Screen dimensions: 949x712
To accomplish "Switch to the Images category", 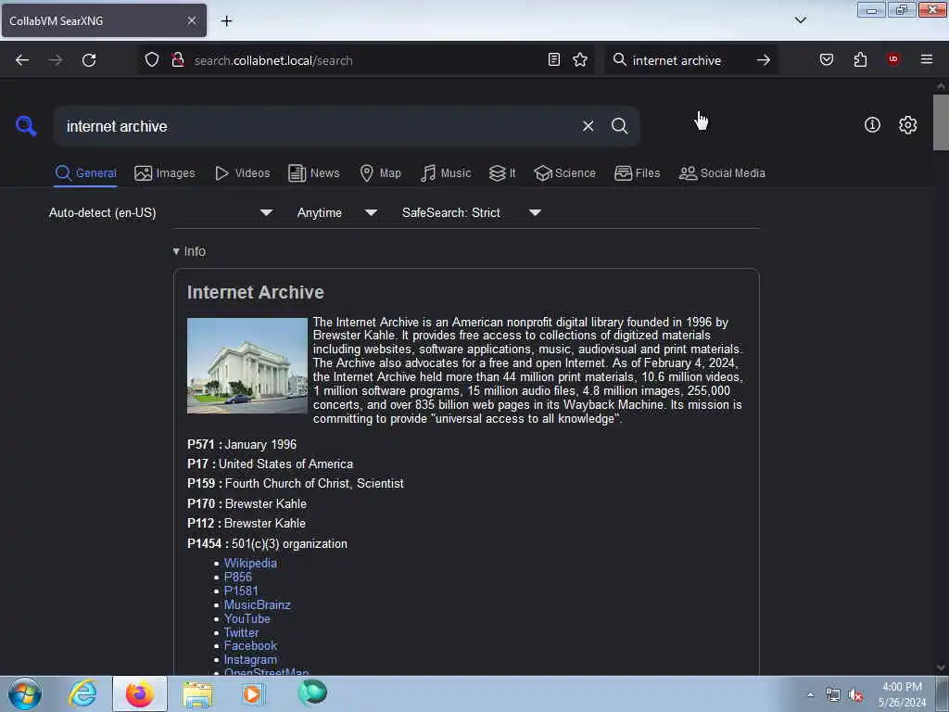I will tap(165, 173).
